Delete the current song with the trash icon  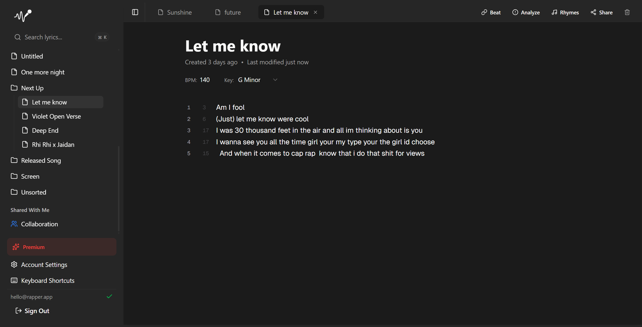(x=627, y=12)
